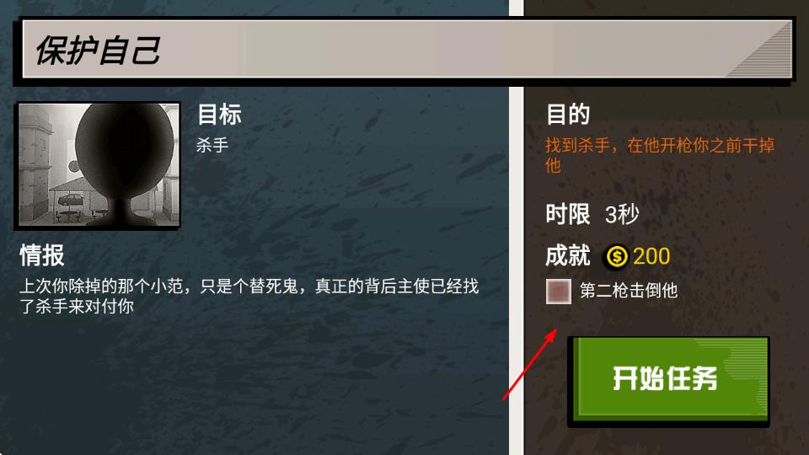Select the 成就 achievement heading
Screen dimensions: 809x455
[x=568, y=255]
